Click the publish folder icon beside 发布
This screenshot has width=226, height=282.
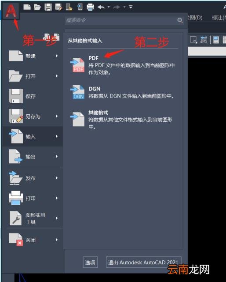[x=15, y=178]
